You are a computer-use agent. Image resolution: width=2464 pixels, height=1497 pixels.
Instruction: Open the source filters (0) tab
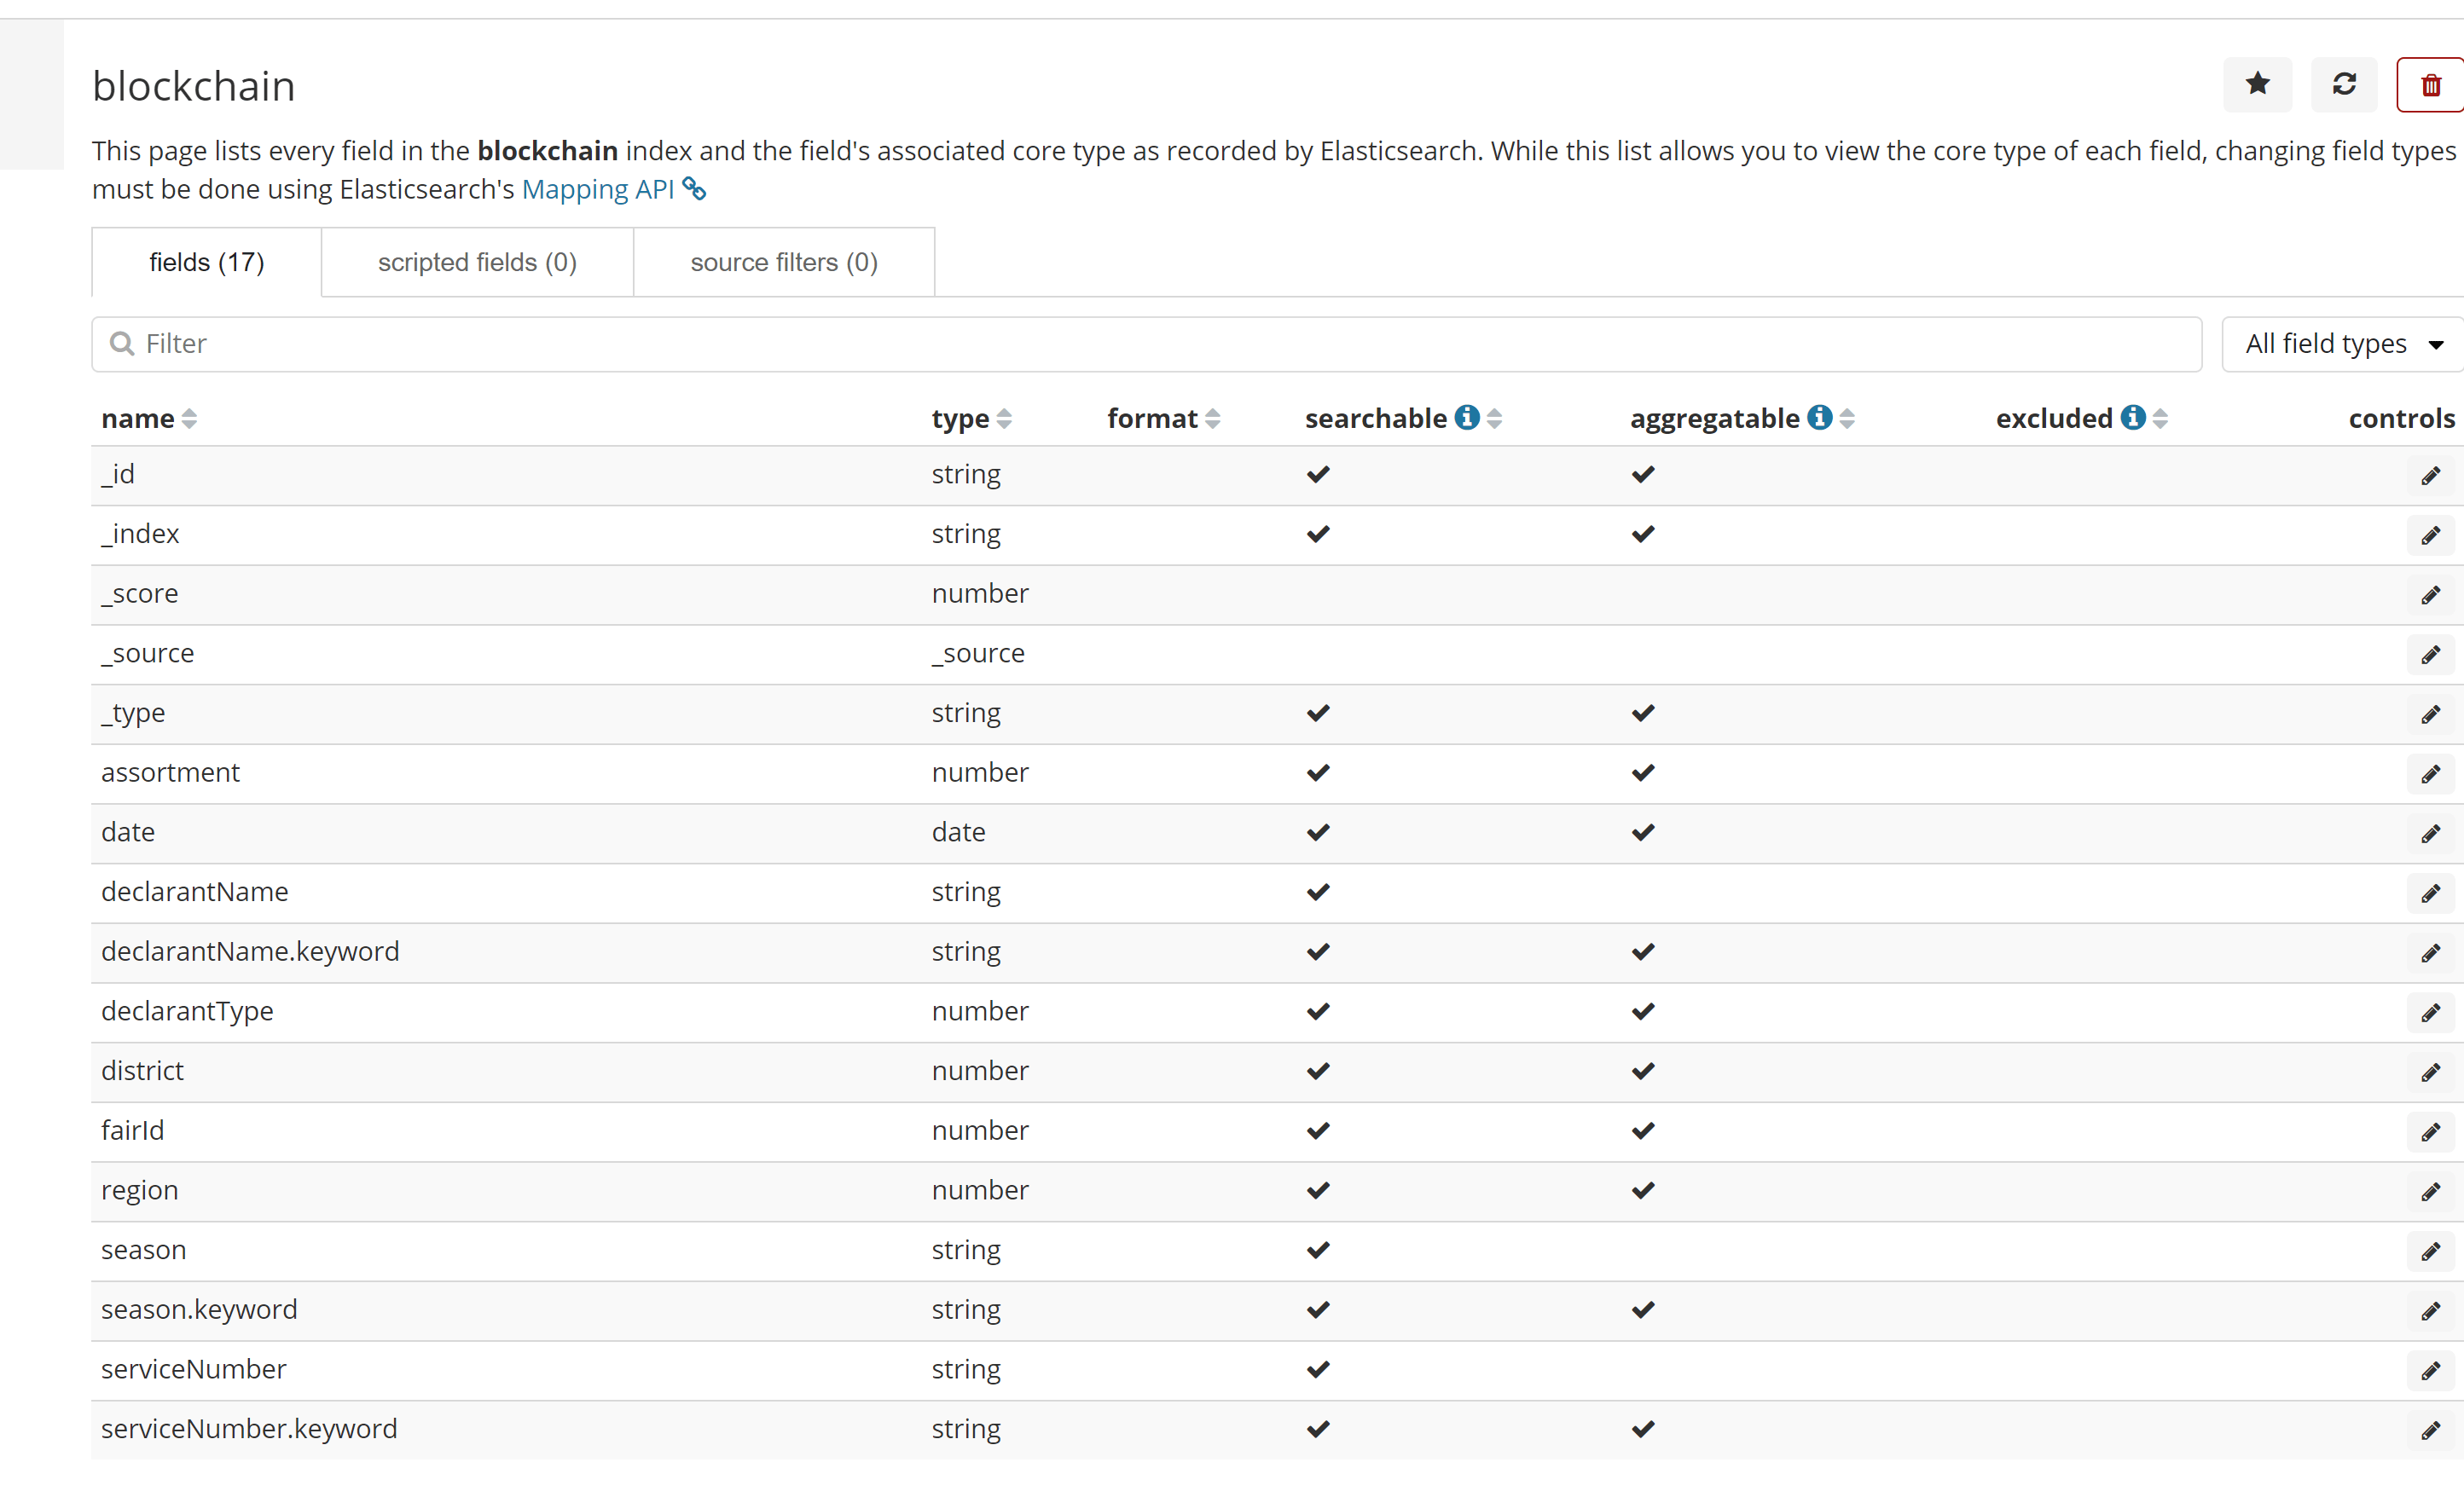784,262
